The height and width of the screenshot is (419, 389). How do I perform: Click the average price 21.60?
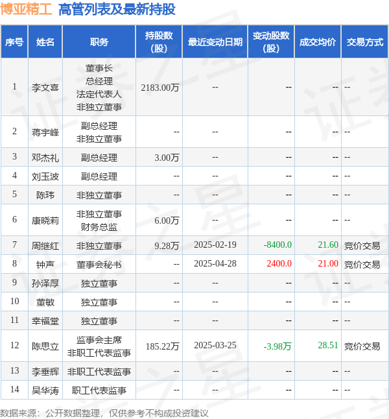(x=328, y=245)
